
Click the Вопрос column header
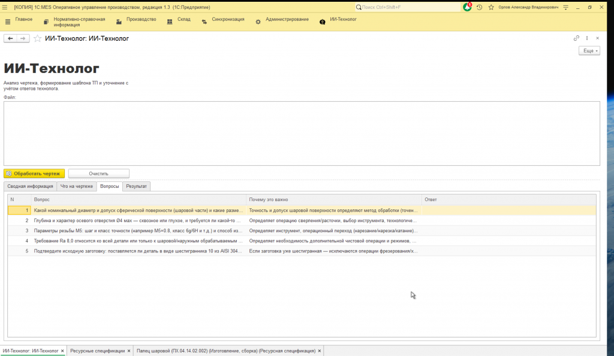tap(139, 200)
